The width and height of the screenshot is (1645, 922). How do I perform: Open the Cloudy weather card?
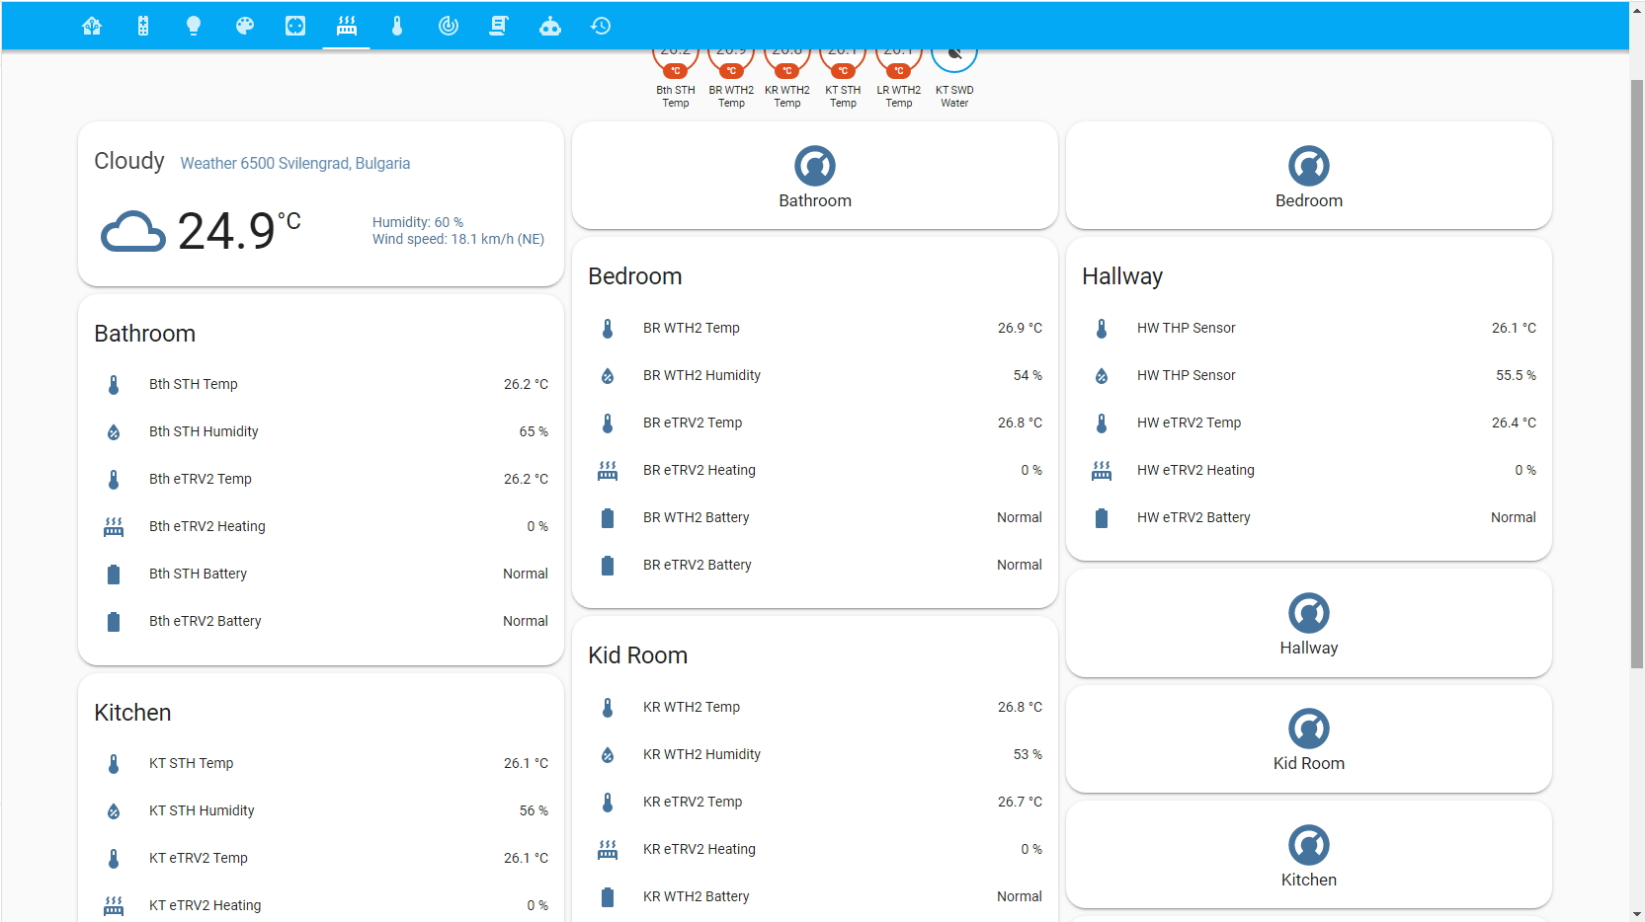320,204
